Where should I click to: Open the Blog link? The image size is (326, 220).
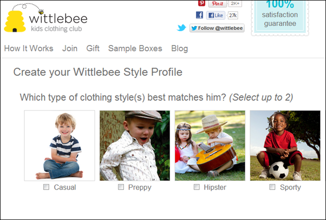click(179, 49)
